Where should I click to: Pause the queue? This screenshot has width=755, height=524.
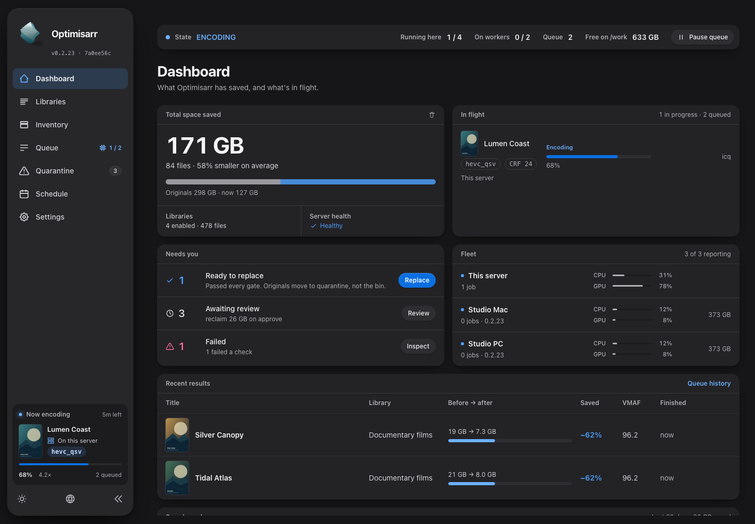[703, 37]
